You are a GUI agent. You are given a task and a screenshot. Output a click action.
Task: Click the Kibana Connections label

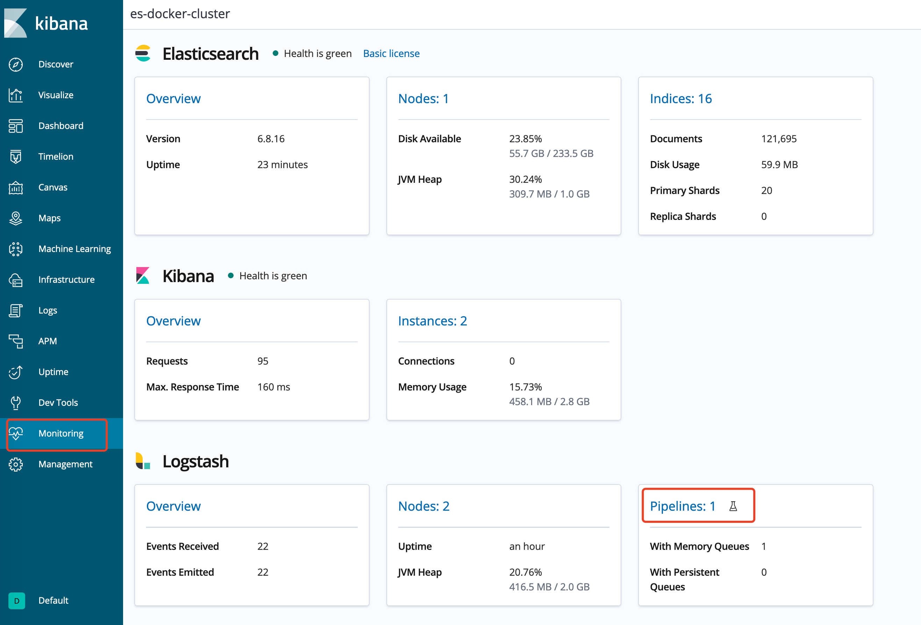coord(426,361)
